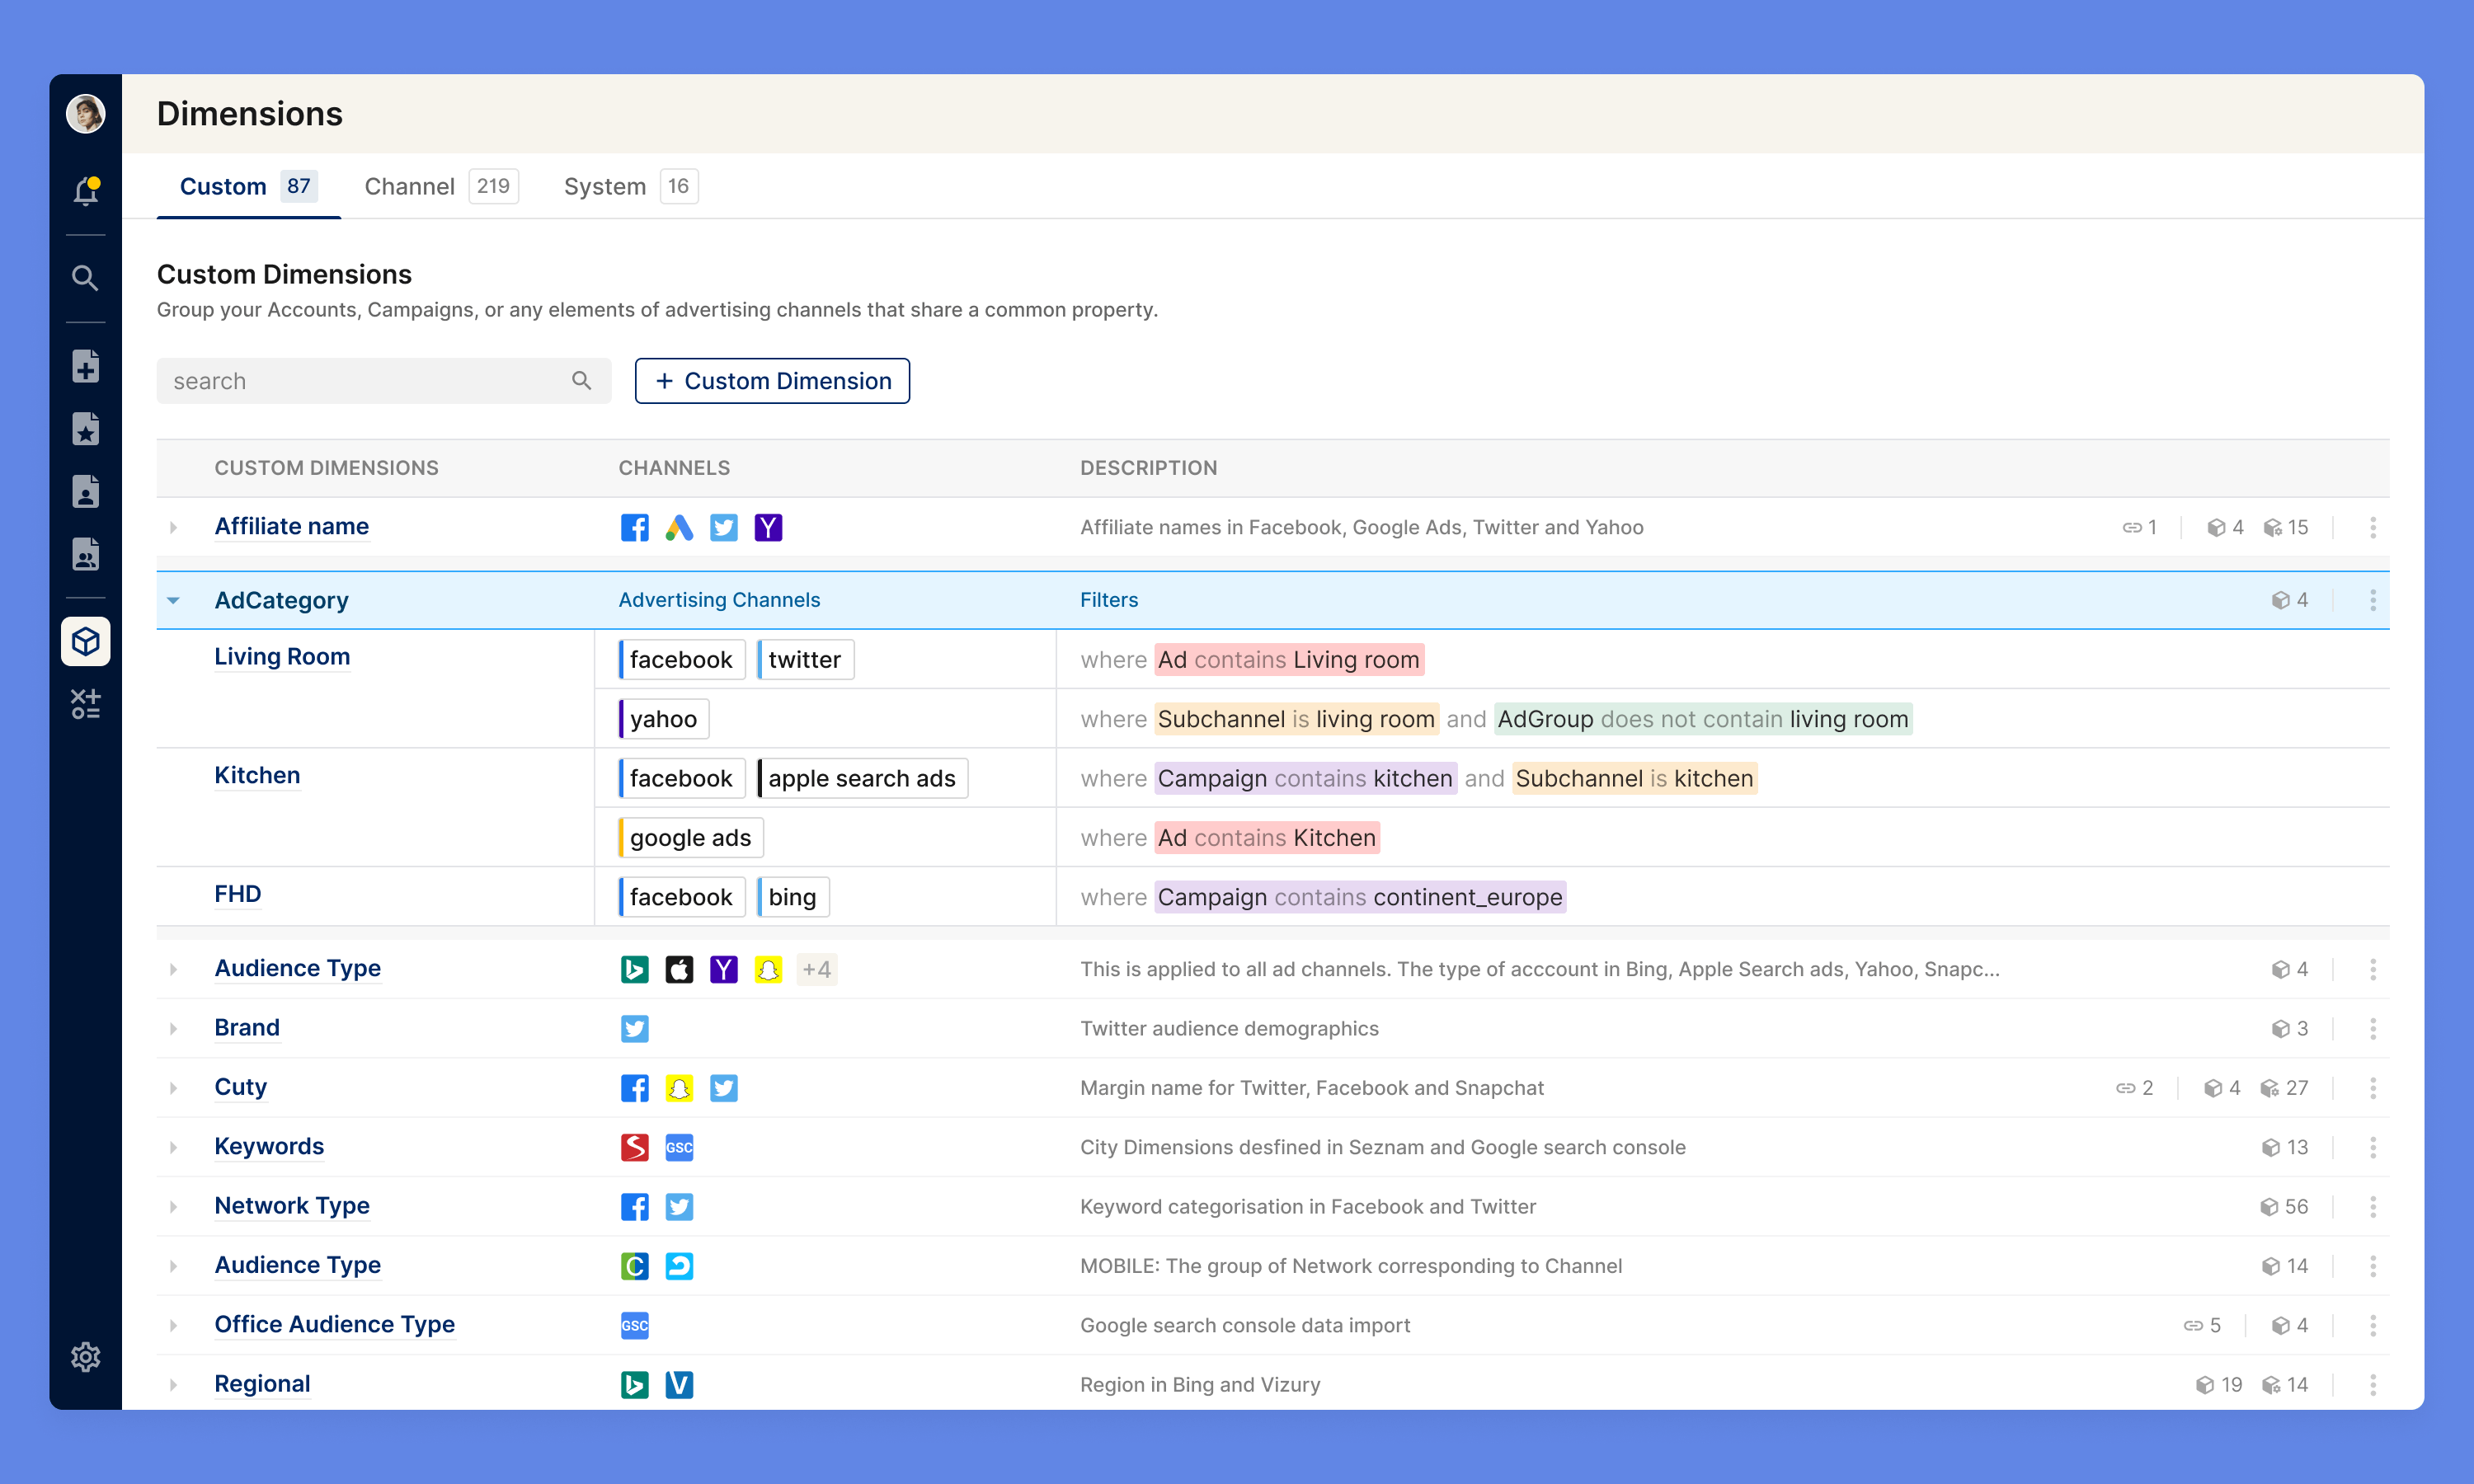The height and width of the screenshot is (1484, 2474).
Task: Click +4 more channels badge
Action: [x=816, y=969]
